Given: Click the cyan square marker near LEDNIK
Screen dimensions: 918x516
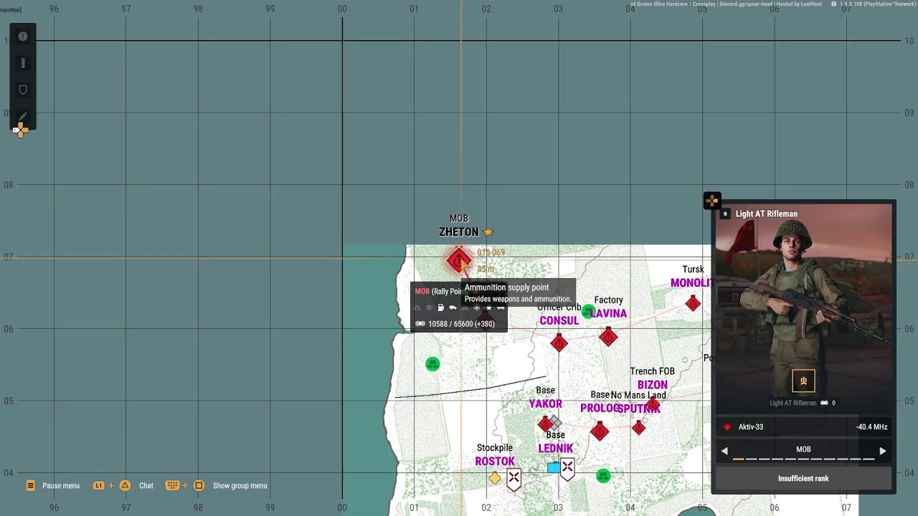Looking at the screenshot, I should (554, 468).
